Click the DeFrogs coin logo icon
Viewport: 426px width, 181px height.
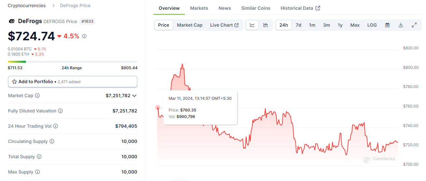pos(12,21)
